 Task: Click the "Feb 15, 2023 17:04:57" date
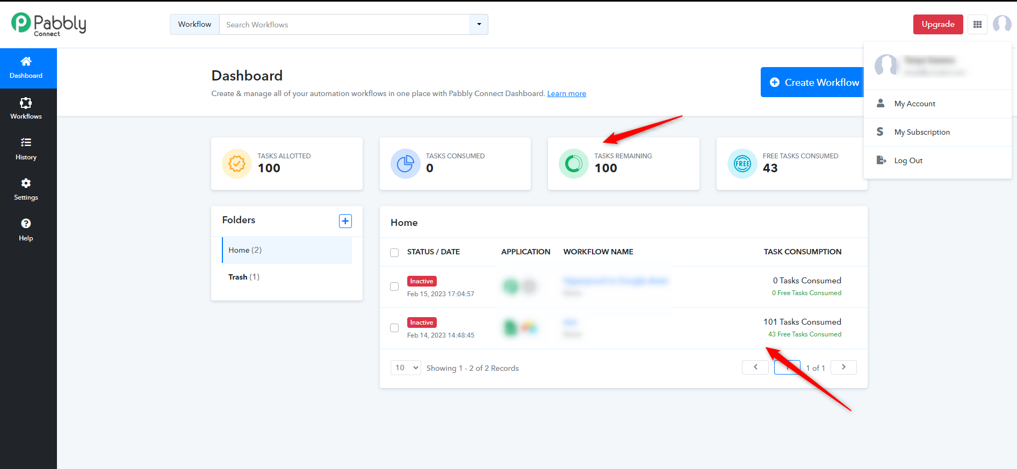click(x=441, y=294)
